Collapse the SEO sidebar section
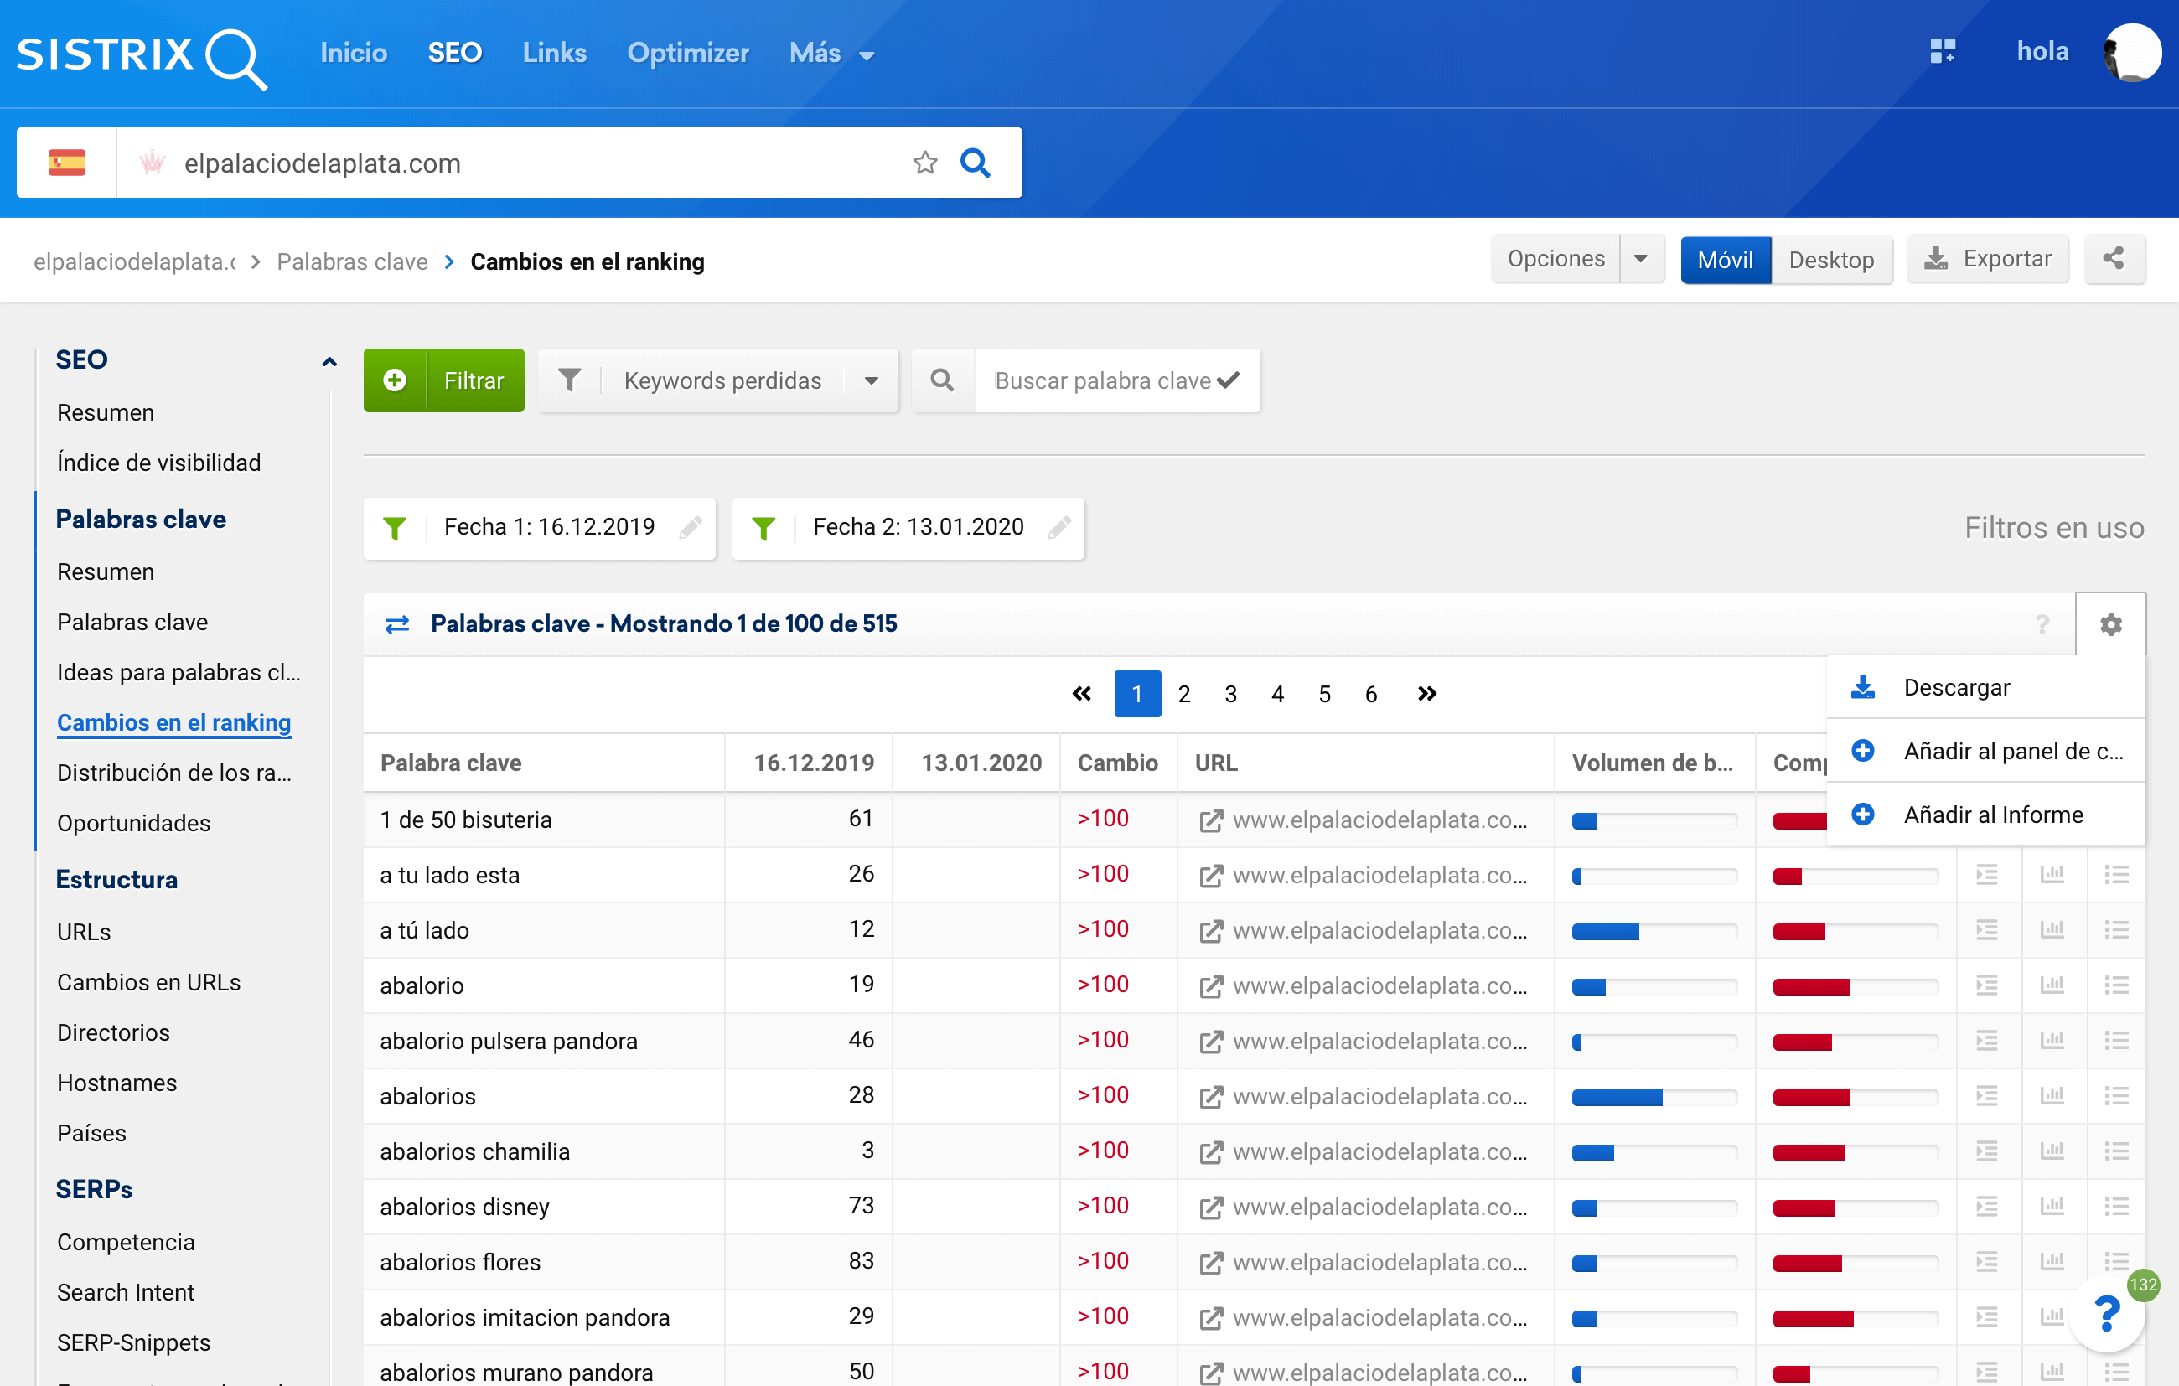 pos(329,362)
